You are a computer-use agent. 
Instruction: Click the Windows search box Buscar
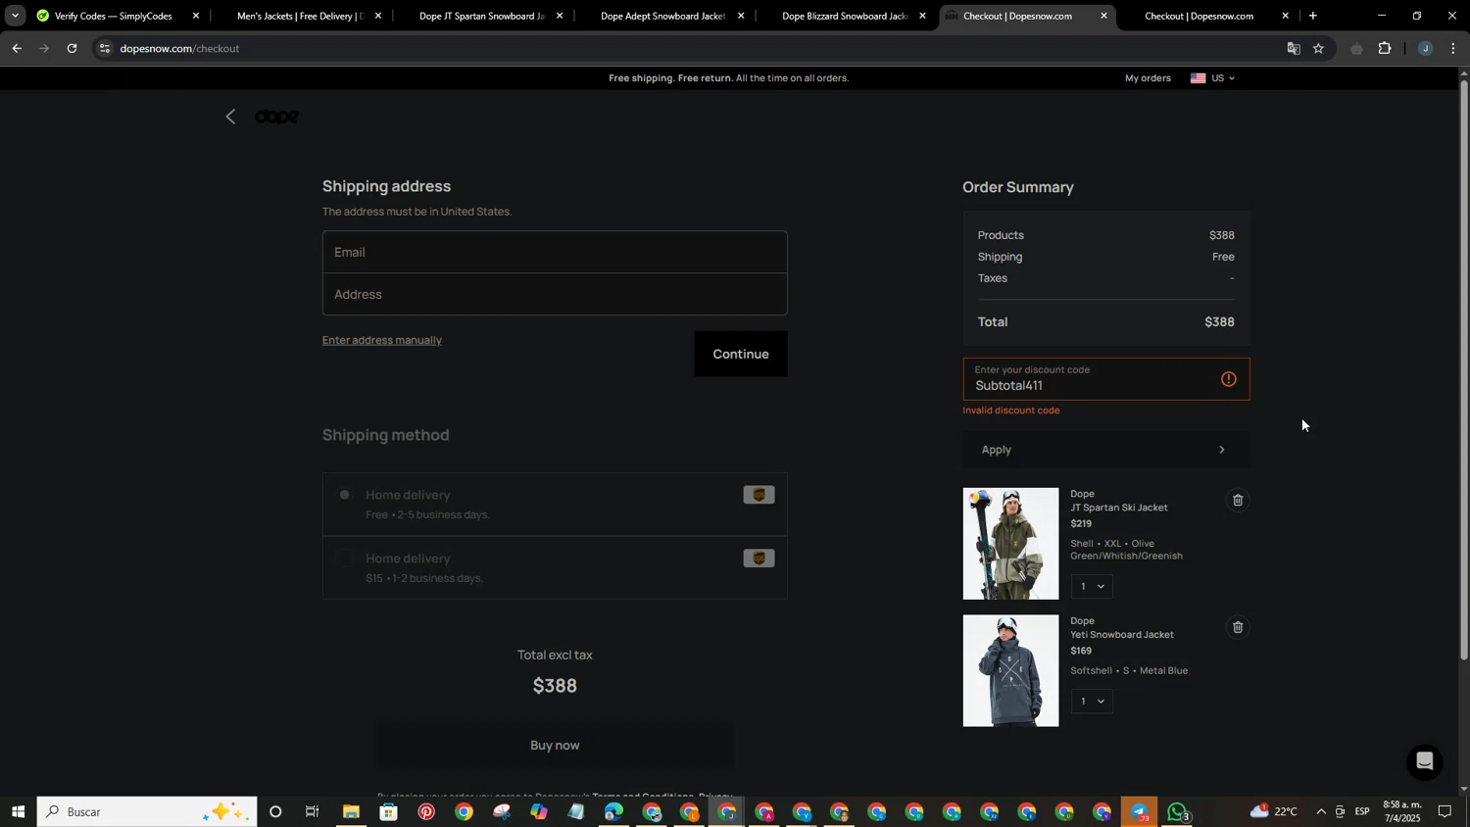click(x=147, y=811)
